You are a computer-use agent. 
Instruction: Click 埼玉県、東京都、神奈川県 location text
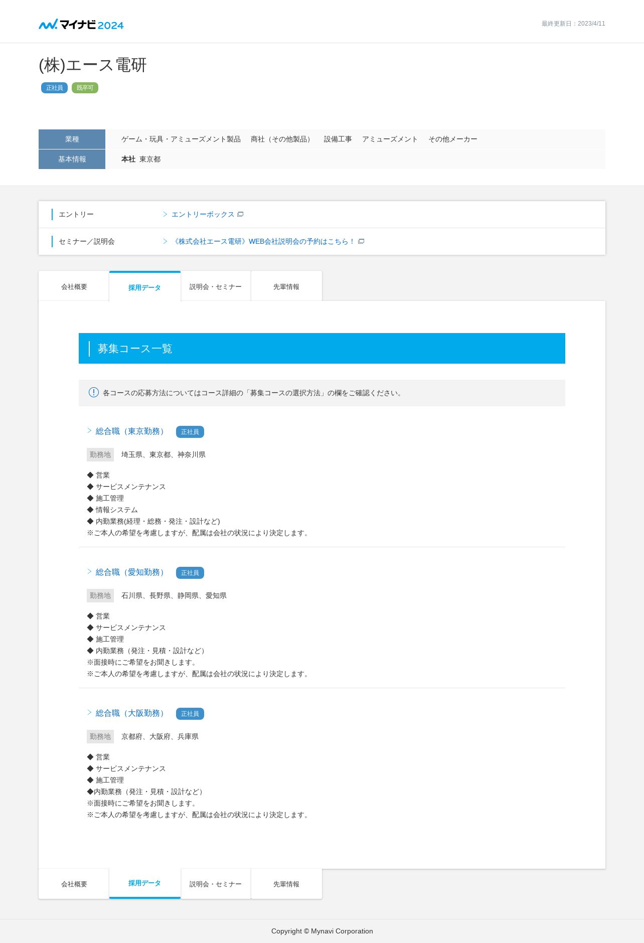pos(164,454)
